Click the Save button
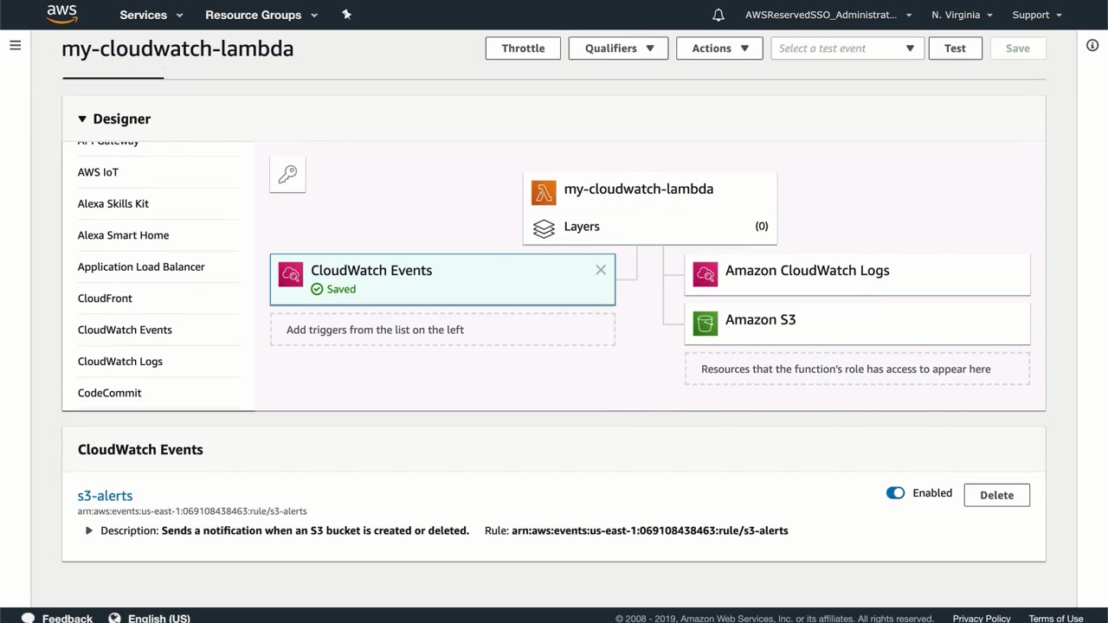The height and width of the screenshot is (623, 1108). [x=1018, y=48]
